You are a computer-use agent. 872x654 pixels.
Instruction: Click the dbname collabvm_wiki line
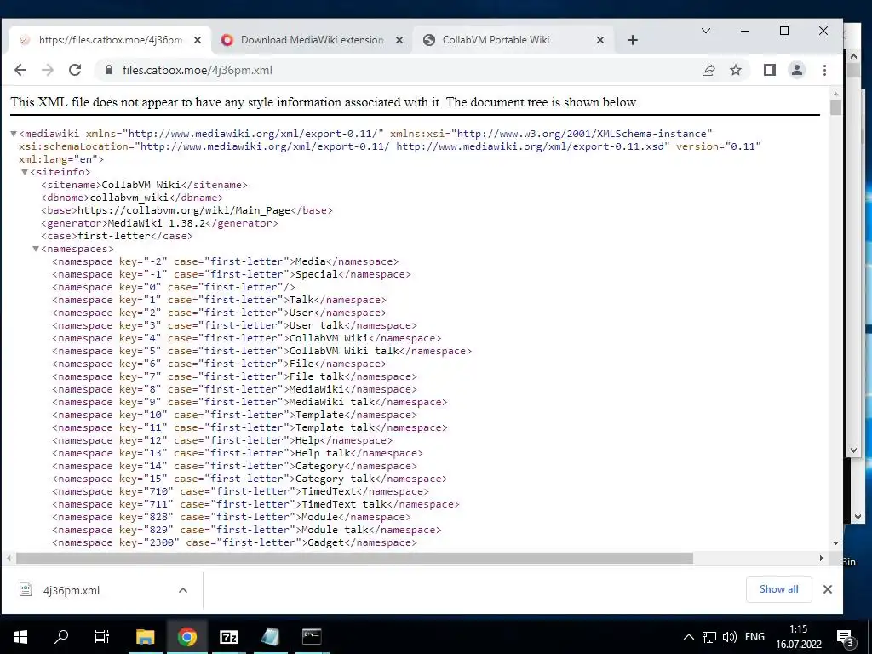pyautogui.click(x=132, y=198)
